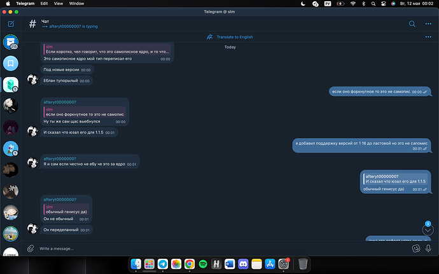Click Bluetooth icon in menu bar
Screen dimensions: 439x274
click(x=363, y=4)
